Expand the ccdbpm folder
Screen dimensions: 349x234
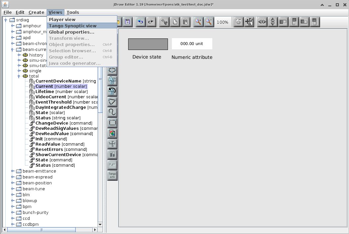[13, 224]
